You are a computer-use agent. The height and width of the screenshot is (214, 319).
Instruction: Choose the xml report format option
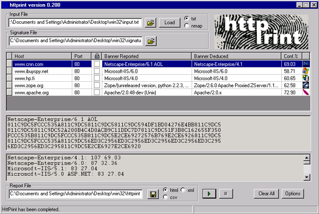point(183,190)
